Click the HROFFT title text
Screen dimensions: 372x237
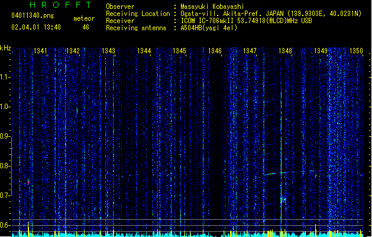[61, 5]
